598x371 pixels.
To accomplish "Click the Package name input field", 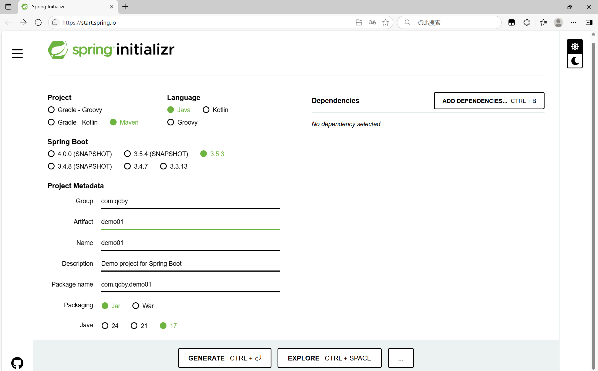I will tap(191, 285).
